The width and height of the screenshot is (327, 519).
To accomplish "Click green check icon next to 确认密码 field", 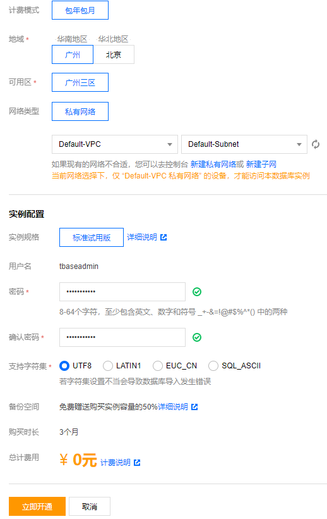I will (197, 337).
